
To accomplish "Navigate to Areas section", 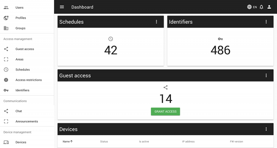I will pos(19,59).
